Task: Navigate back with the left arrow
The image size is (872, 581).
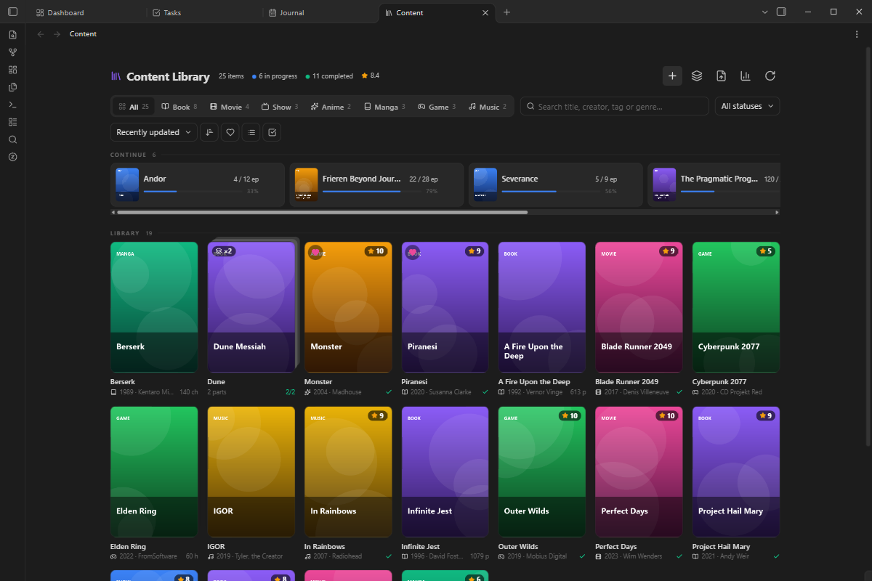Action: tap(41, 34)
